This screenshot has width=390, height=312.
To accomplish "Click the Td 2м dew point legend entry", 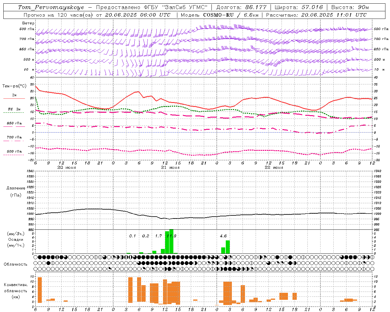I will click(x=14, y=109).
